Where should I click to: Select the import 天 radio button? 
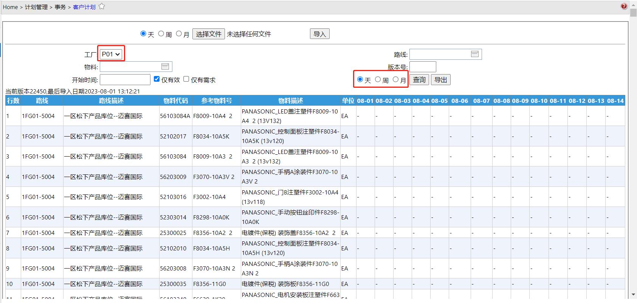(143, 34)
